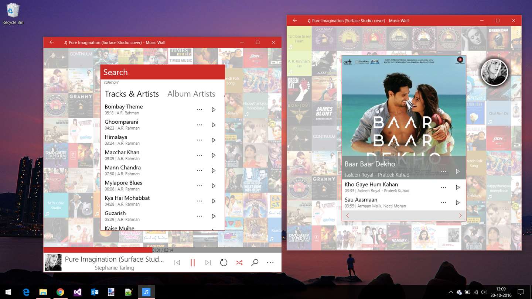Launch Microsoft Edge from the taskbar
Viewport: 532px width, 299px height.
click(x=26, y=292)
